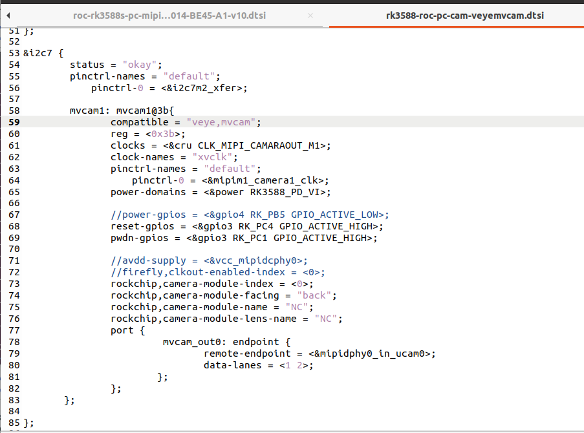Click the left tab scroll arrow

point(9,14)
